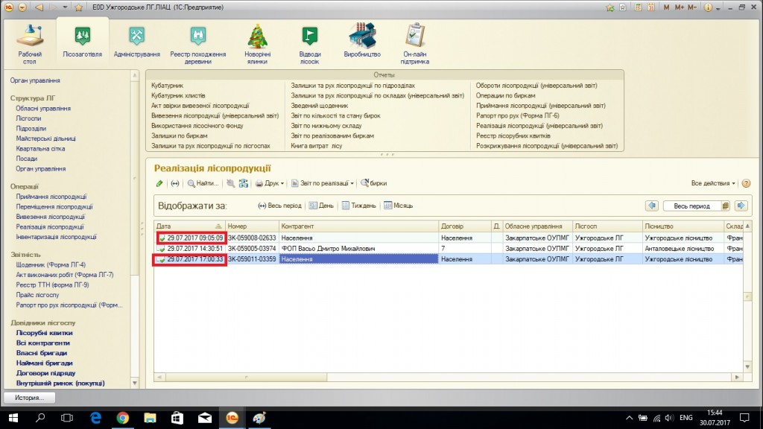Click the Відводи лісосік flag icon
763x429 pixels.
[x=310, y=35]
